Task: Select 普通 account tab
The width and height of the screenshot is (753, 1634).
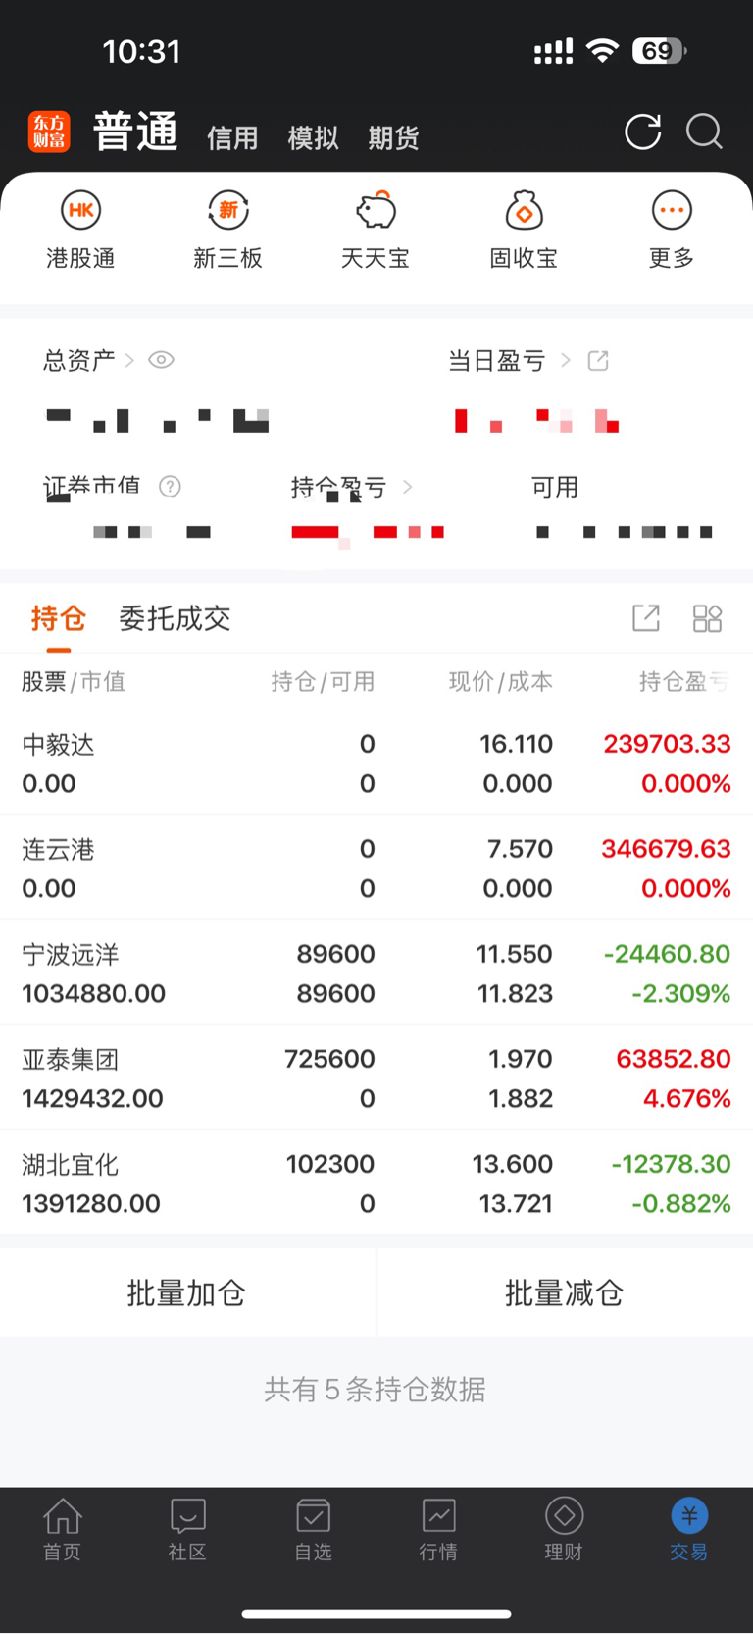Action: (x=135, y=132)
